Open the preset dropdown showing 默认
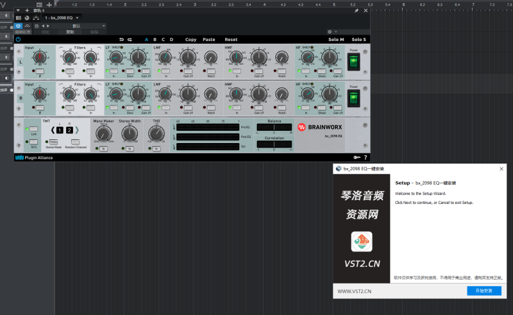This screenshot has height=315, width=513. coord(77,26)
